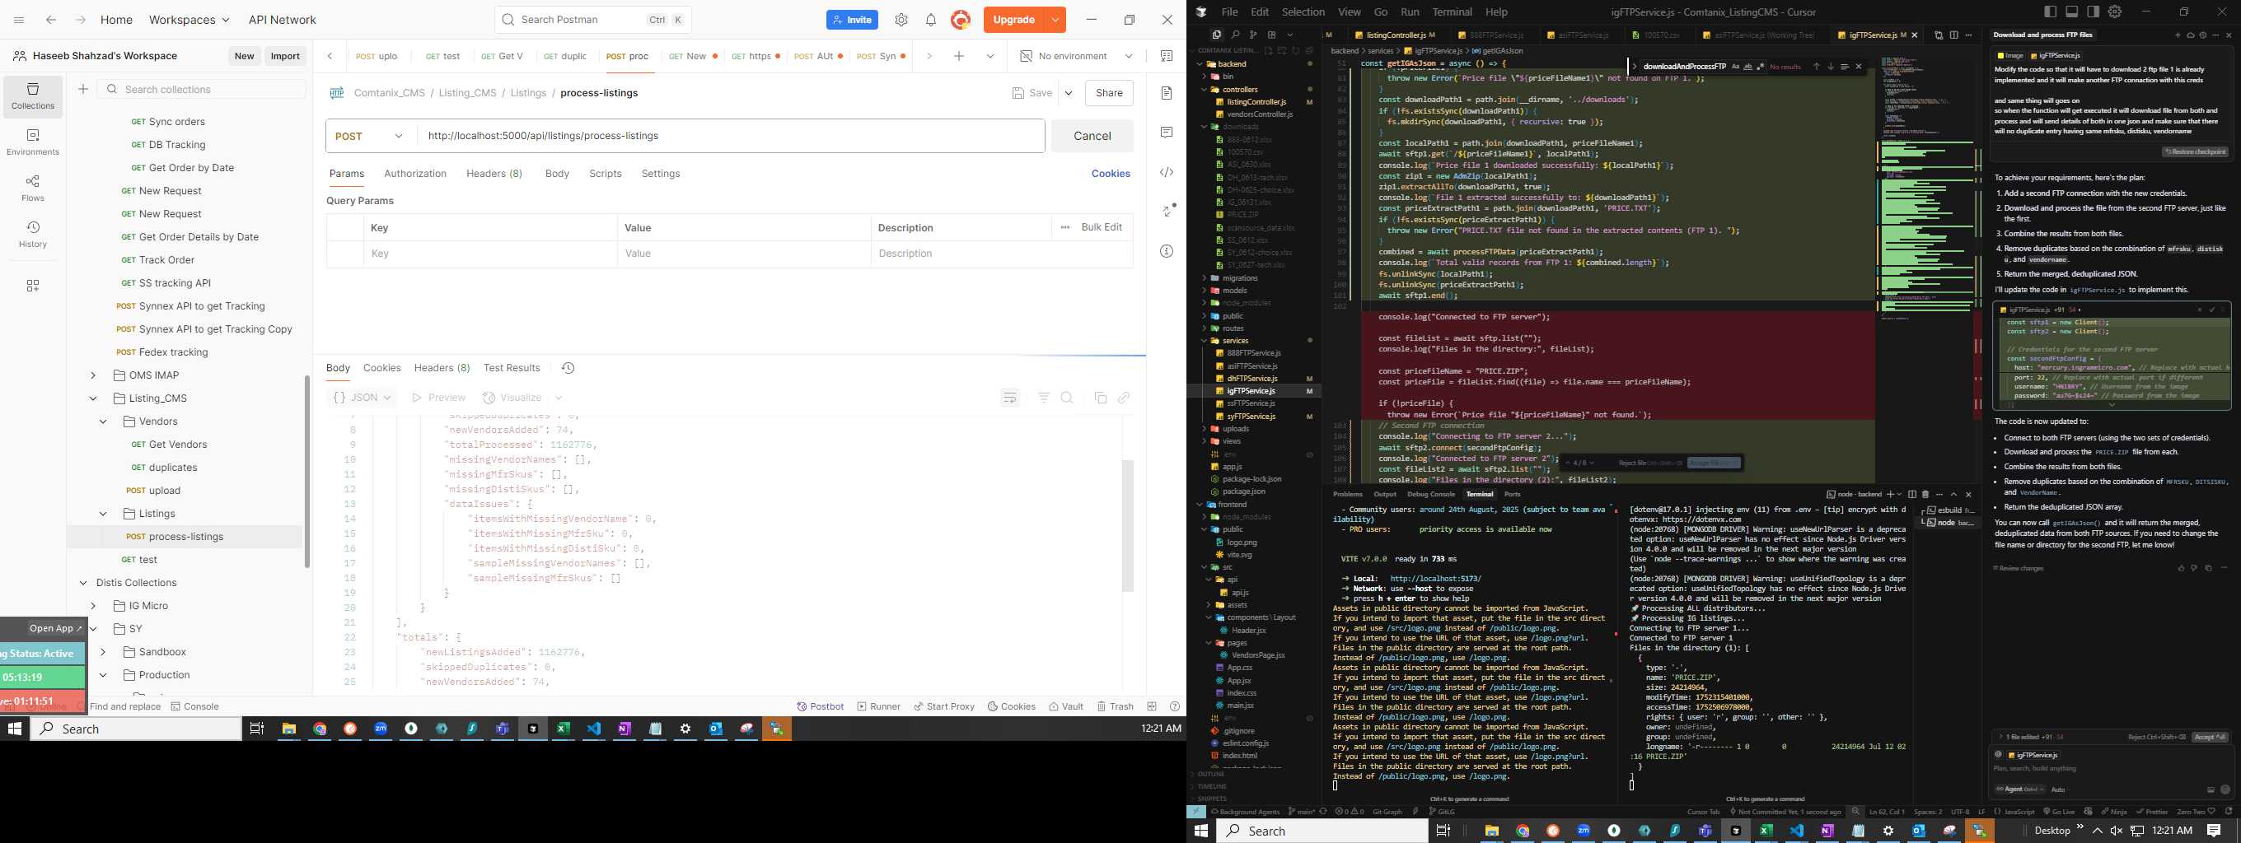Screen dimensions: 2241x843
Task: Open Collections in Postman sidebar
Action: [33, 95]
